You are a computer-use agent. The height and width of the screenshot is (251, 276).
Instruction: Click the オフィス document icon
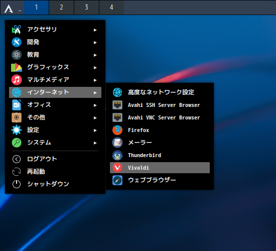click(x=17, y=105)
